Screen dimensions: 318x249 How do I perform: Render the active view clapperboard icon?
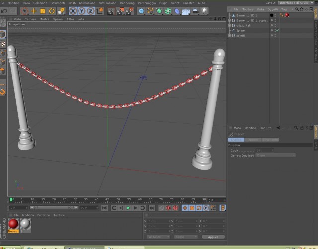pyautogui.click(x=110, y=11)
